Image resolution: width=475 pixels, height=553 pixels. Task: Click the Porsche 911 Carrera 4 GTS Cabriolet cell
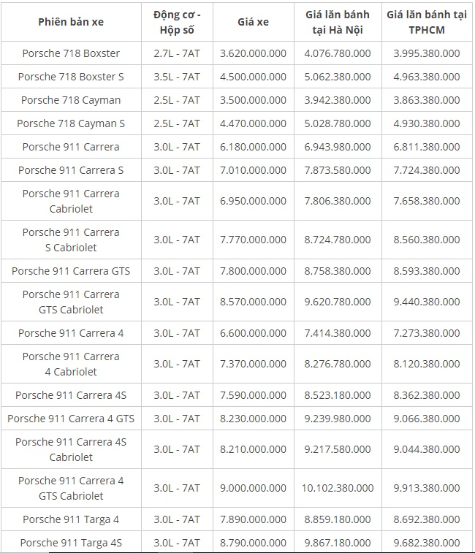coord(71,488)
